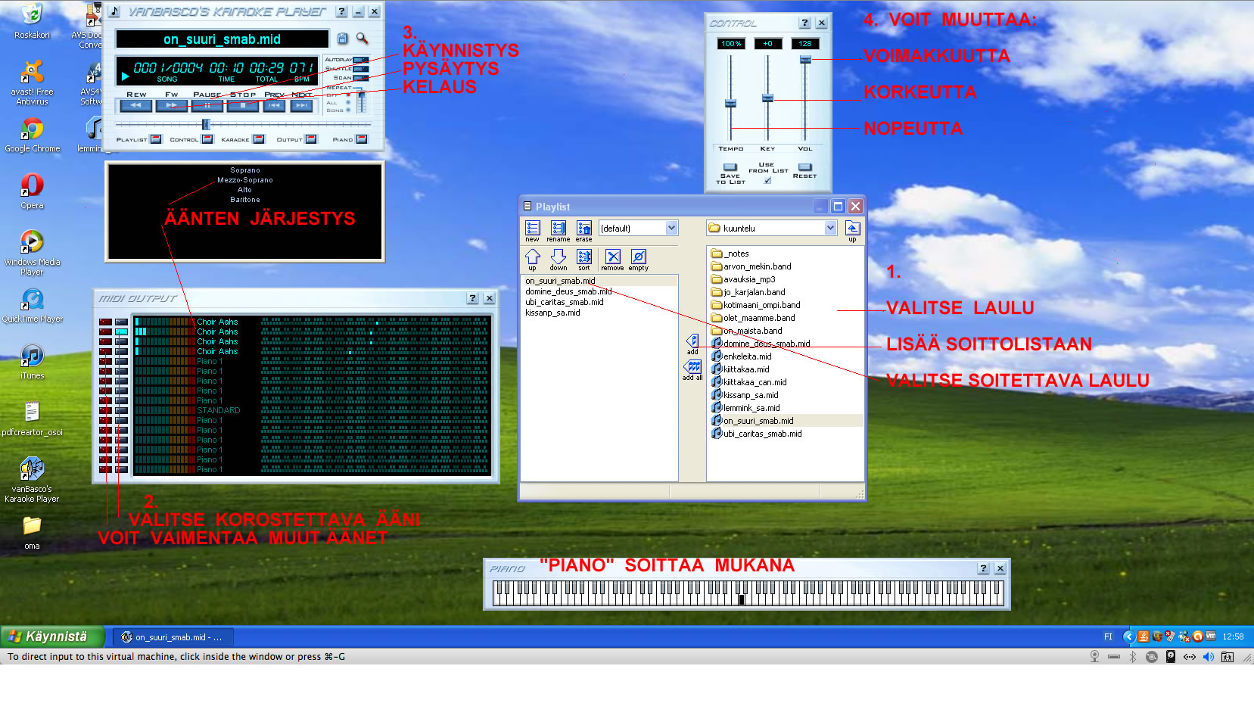The height and width of the screenshot is (722, 1254).
Task: Empty the playlist with the empty icon
Action: click(638, 257)
